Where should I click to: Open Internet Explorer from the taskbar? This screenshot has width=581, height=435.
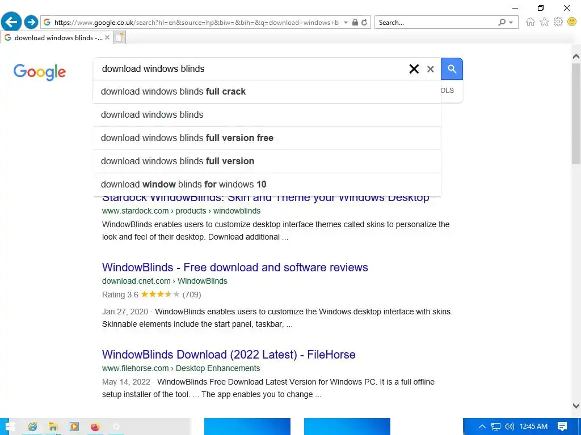(32, 427)
